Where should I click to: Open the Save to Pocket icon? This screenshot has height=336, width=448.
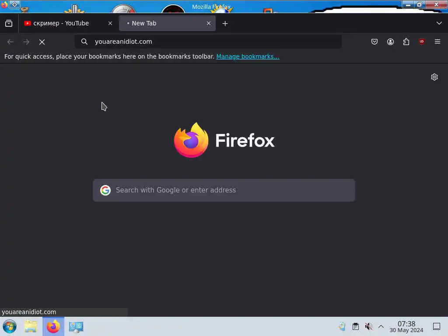pos(374,42)
